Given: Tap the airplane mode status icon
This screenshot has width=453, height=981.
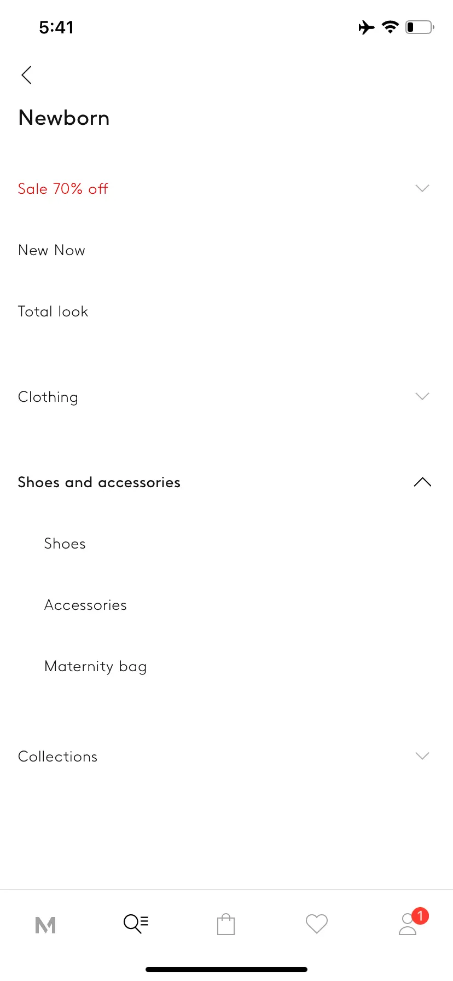Looking at the screenshot, I should click(x=367, y=27).
